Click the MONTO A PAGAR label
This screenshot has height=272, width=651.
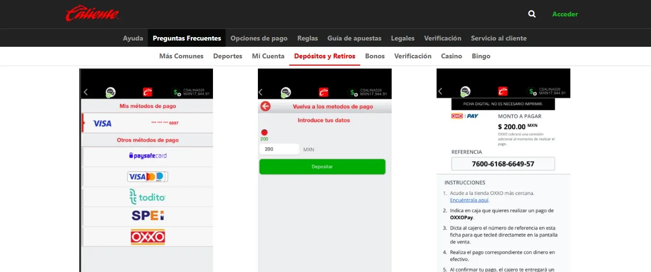tap(520, 116)
